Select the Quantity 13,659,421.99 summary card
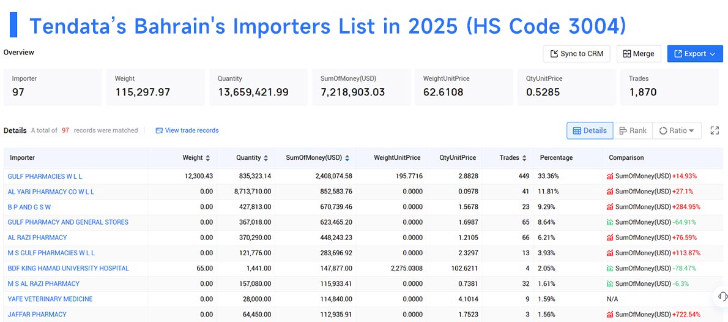This screenshot has width=728, height=322. 258,87
